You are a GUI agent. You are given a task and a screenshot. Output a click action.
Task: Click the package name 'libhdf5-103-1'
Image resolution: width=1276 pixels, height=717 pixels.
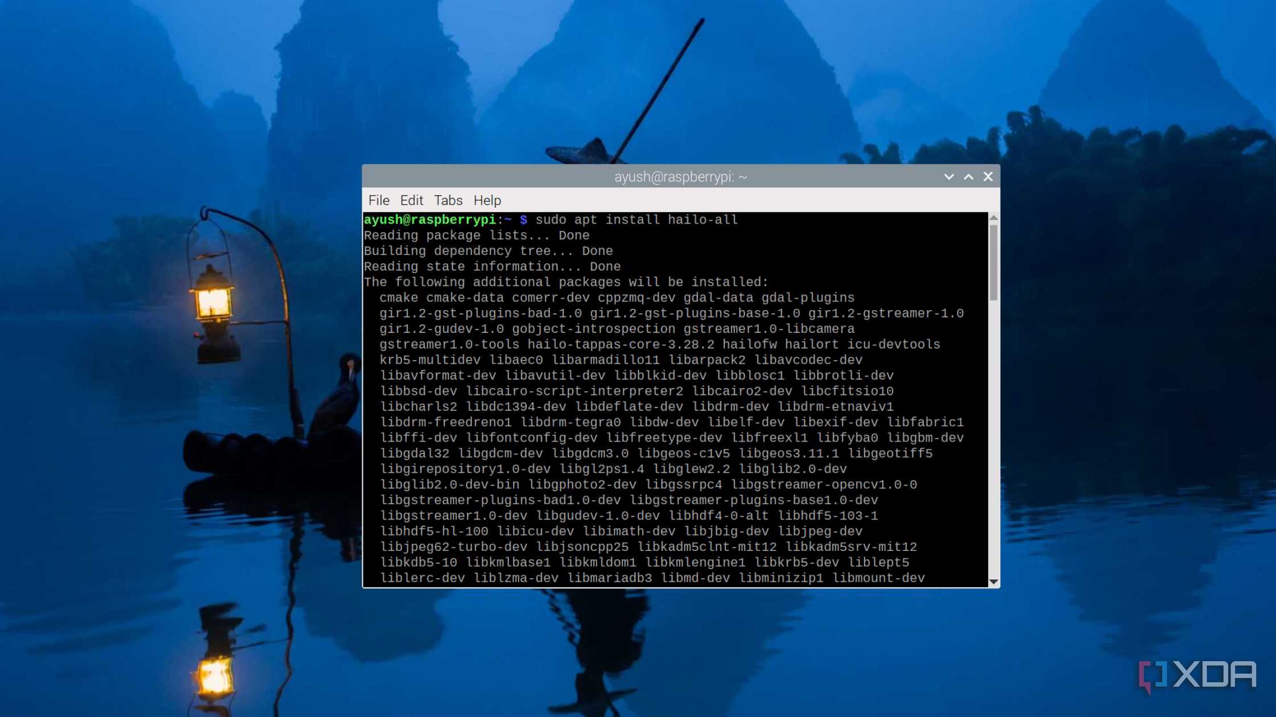tap(828, 516)
